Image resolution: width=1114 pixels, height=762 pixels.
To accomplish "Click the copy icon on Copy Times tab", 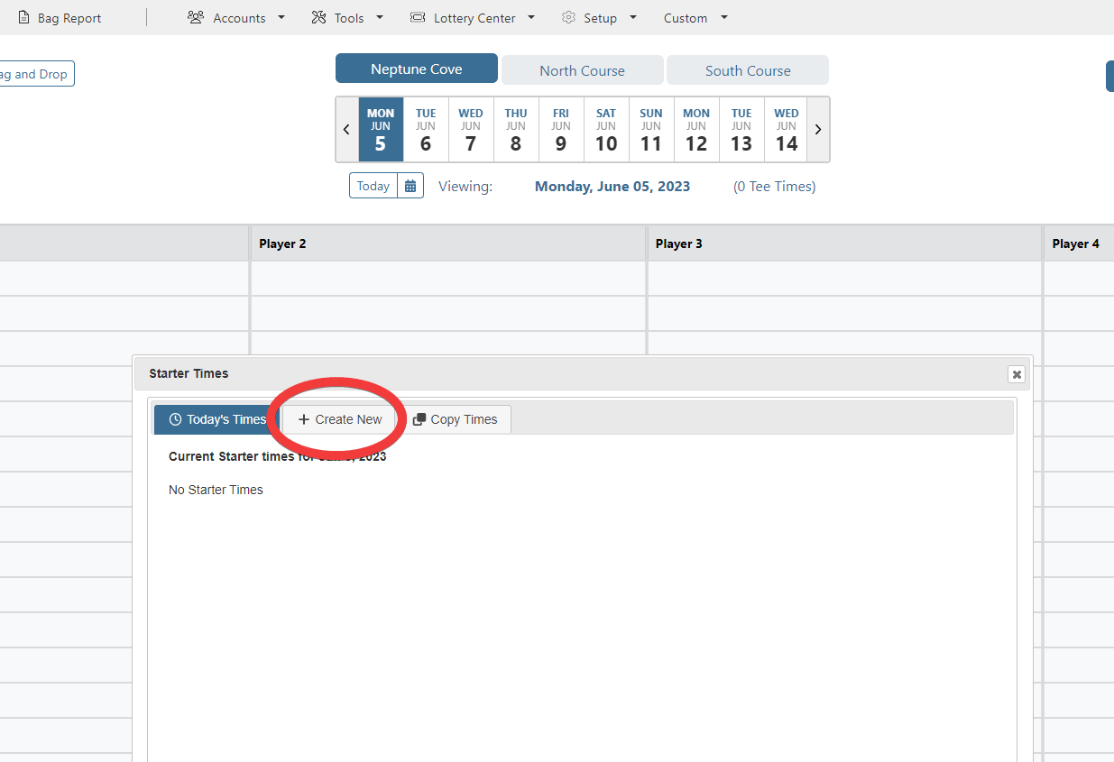I will click(x=420, y=418).
